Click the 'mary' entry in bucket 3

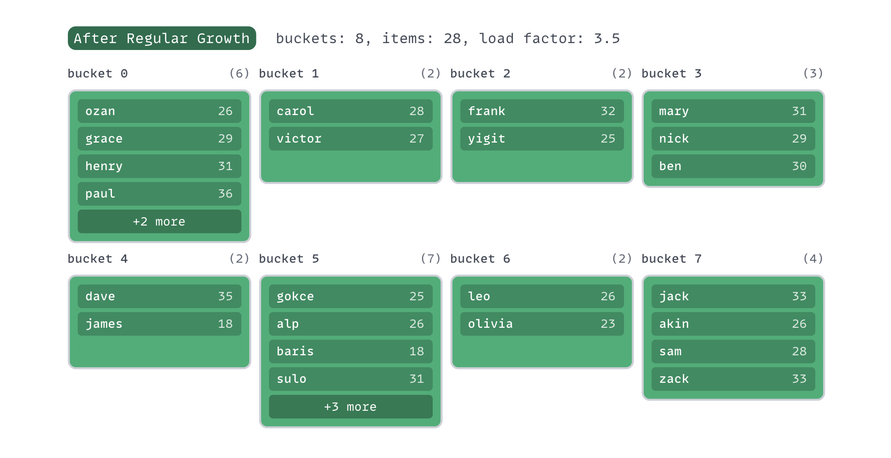[733, 111]
